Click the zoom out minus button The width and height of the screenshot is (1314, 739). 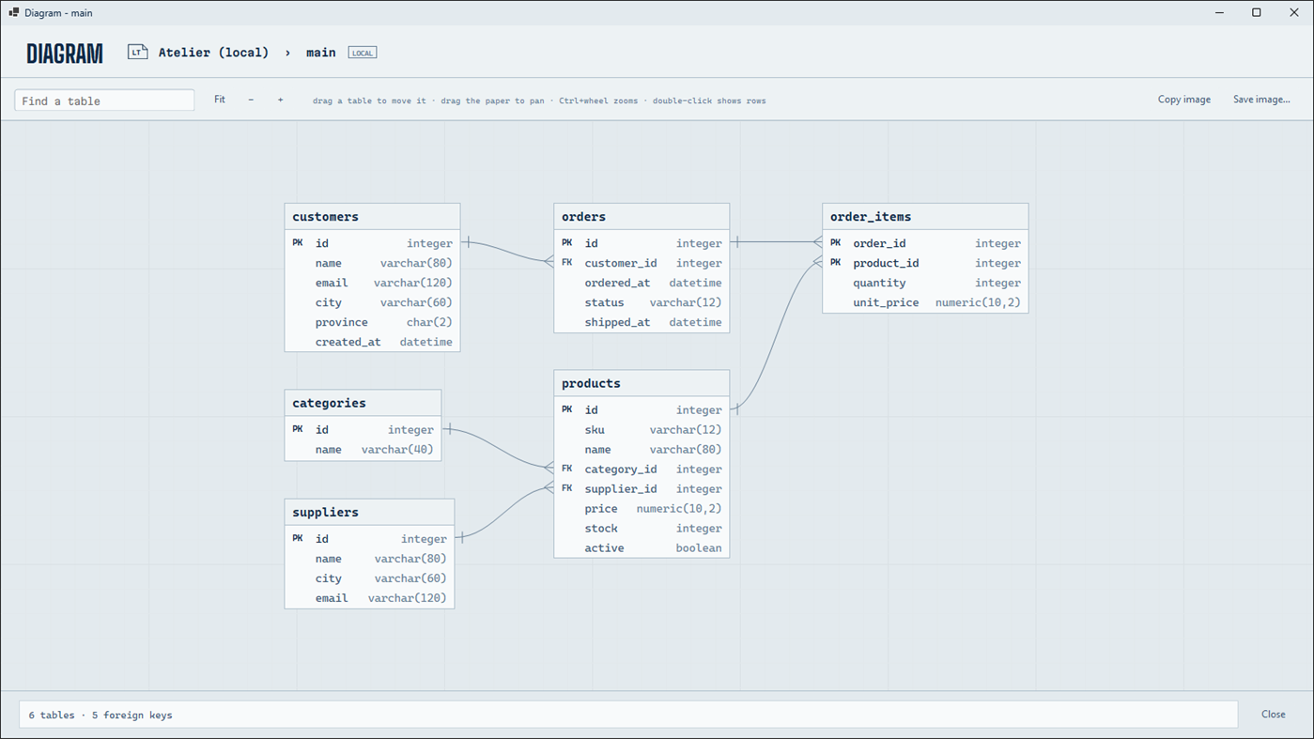point(251,100)
